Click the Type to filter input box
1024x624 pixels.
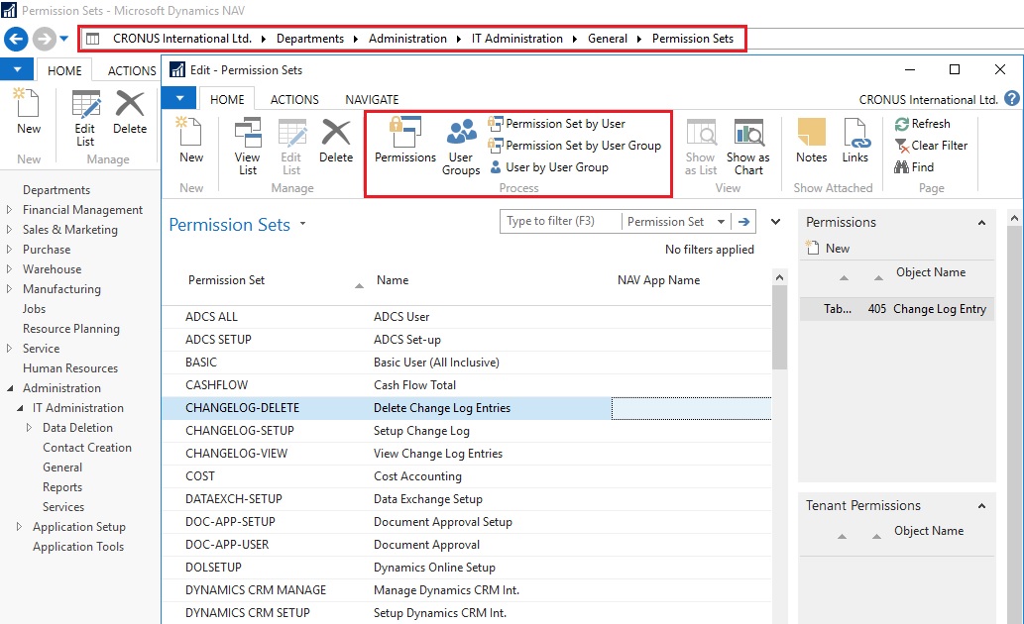[560, 222]
